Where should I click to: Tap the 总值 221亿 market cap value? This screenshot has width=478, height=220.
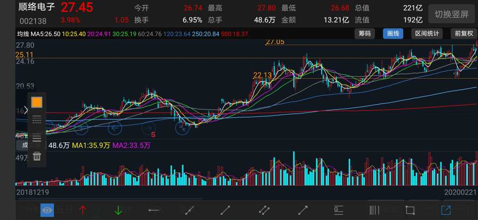413,8
